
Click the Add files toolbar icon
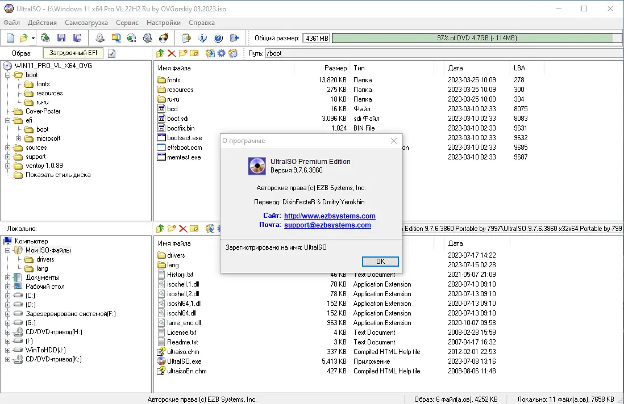(x=186, y=38)
